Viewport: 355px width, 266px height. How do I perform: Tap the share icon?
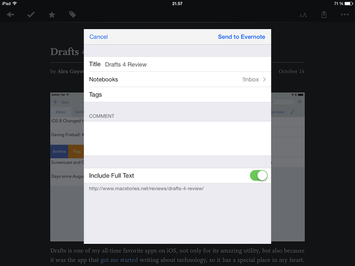click(324, 15)
